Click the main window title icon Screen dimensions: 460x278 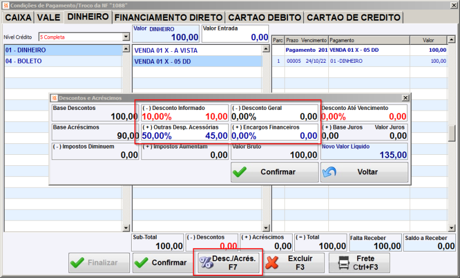click(6, 5)
